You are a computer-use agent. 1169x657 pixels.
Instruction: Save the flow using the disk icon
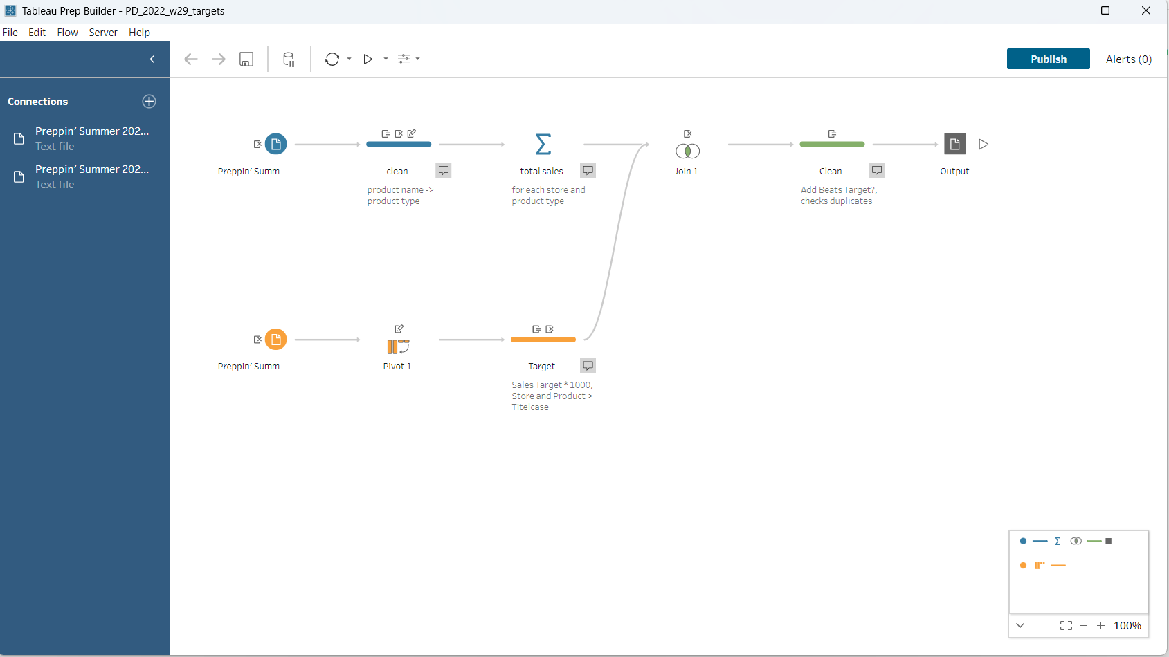(x=246, y=59)
